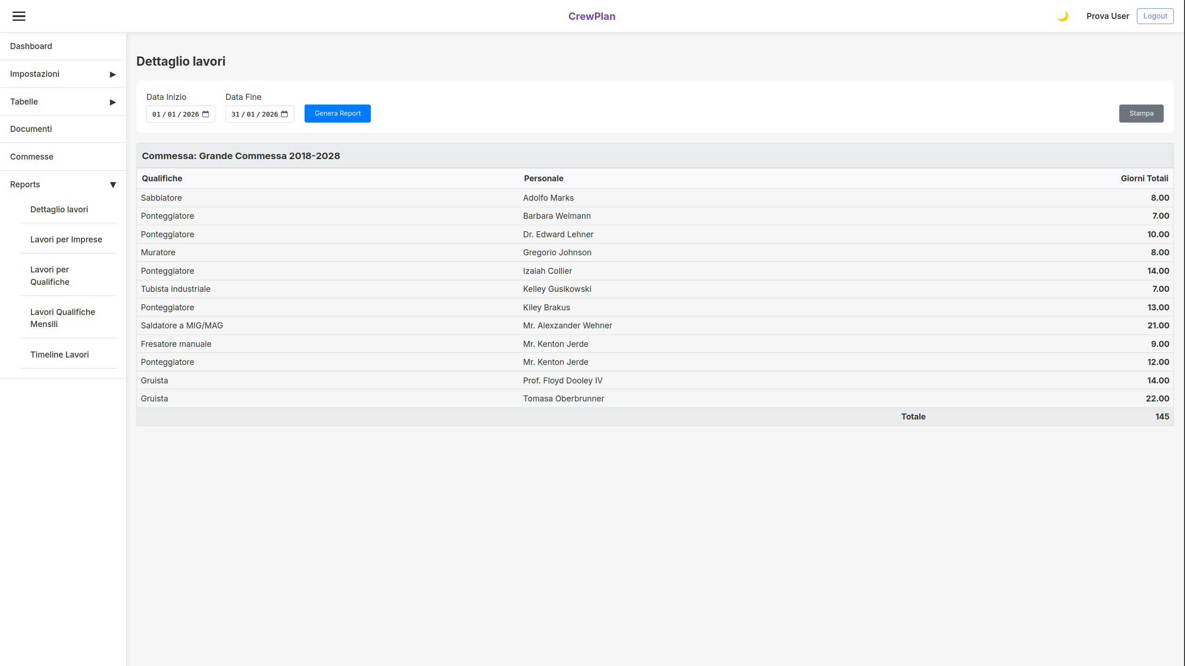Image resolution: width=1185 pixels, height=666 pixels.
Task: Click the Genera Report button
Action: click(337, 113)
